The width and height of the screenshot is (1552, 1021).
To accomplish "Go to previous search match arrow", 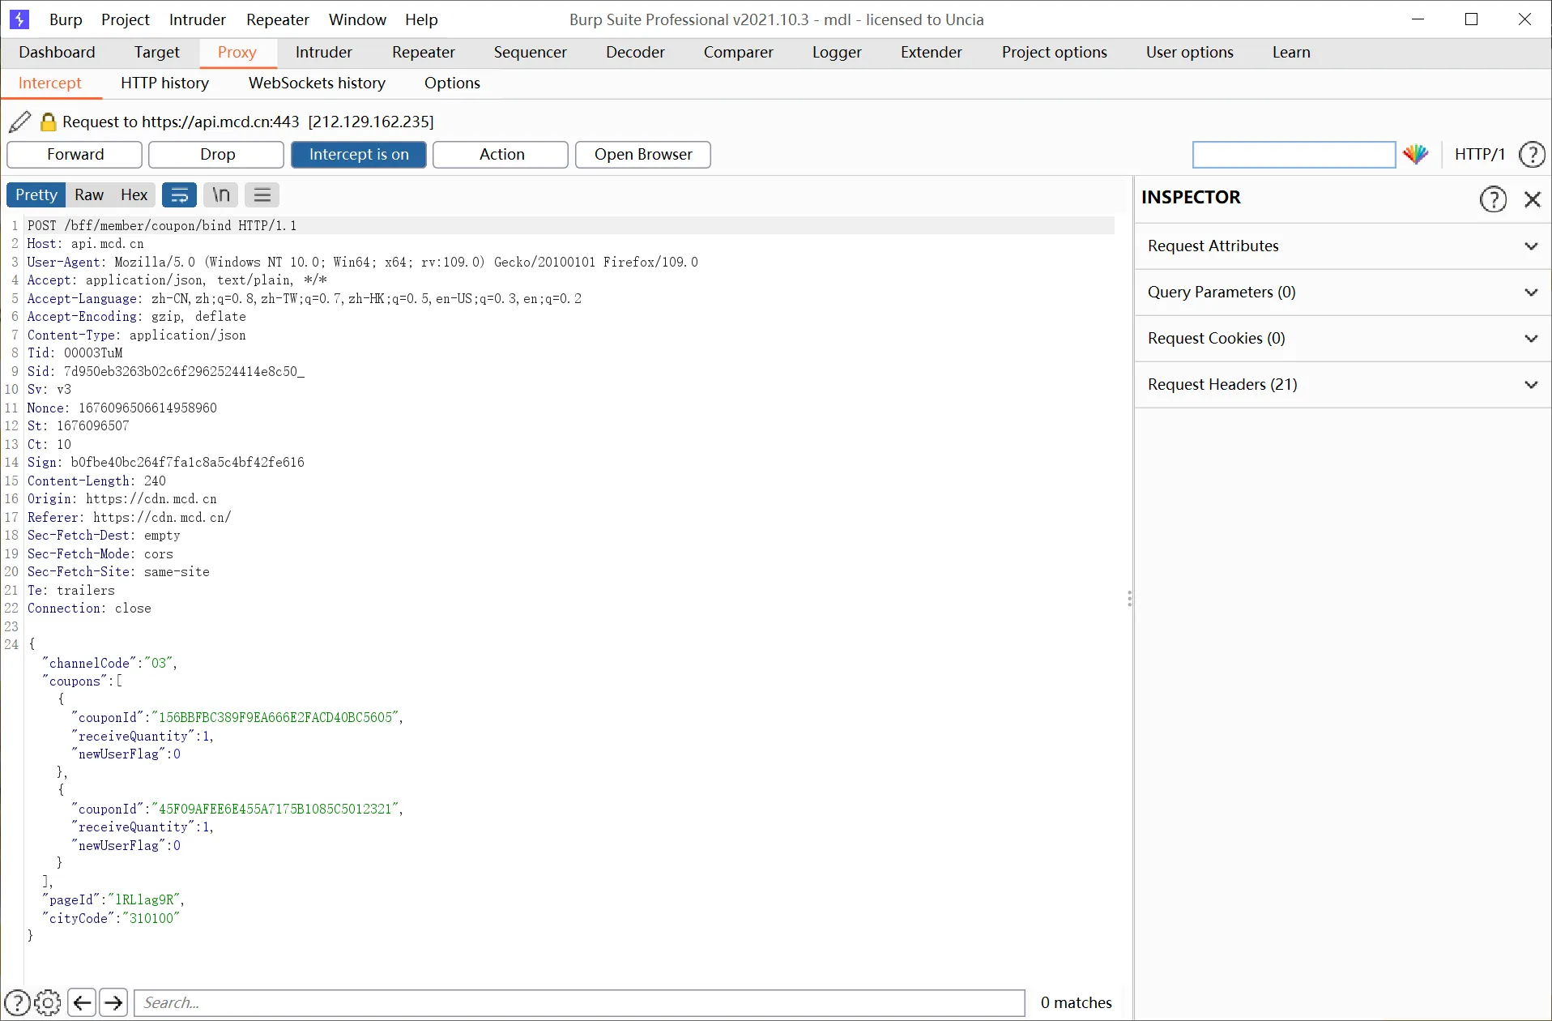I will [82, 1003].
